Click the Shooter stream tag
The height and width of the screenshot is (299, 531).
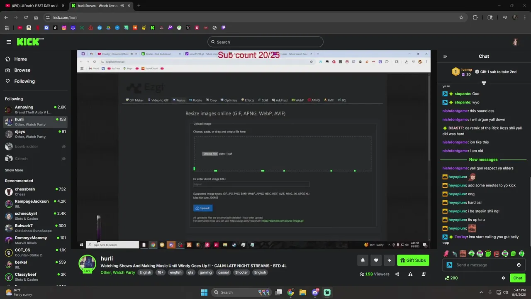(241, 272)
